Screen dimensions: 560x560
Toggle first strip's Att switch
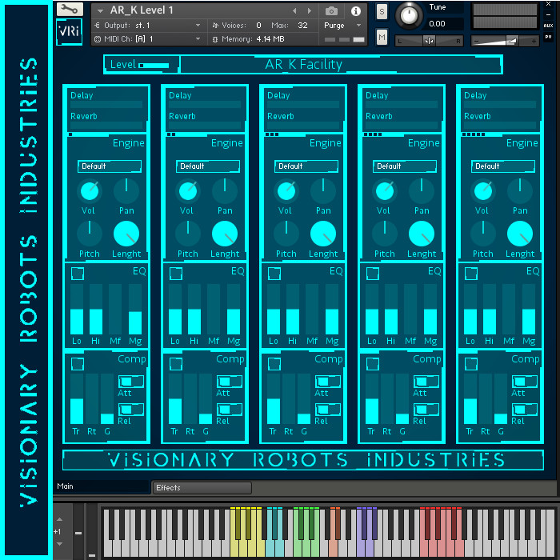tap(131, 382)
